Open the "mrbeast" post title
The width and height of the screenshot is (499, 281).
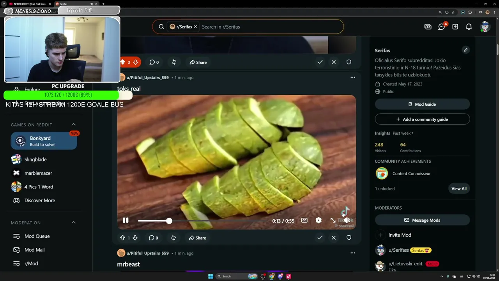point(128,264)
